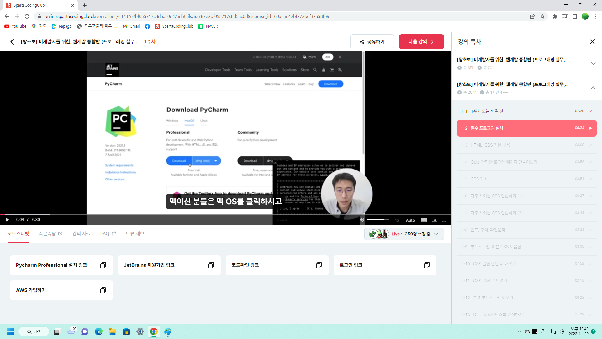
Task: Seek on the video progress bar
Action: (226, 214)
